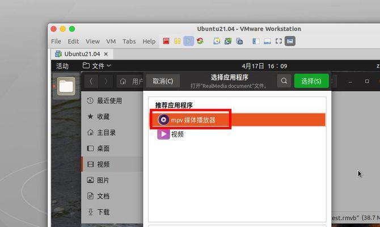Viewport: 380px width, 227px height.
Task: Maximize the Files window
Action: 367,81
